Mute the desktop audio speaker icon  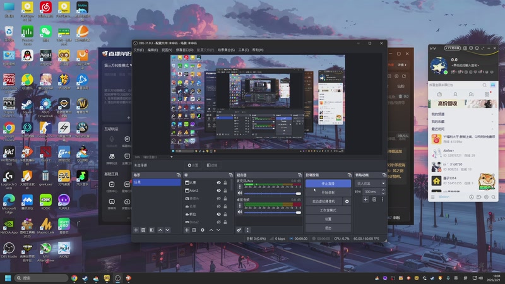tap(240, 212)
